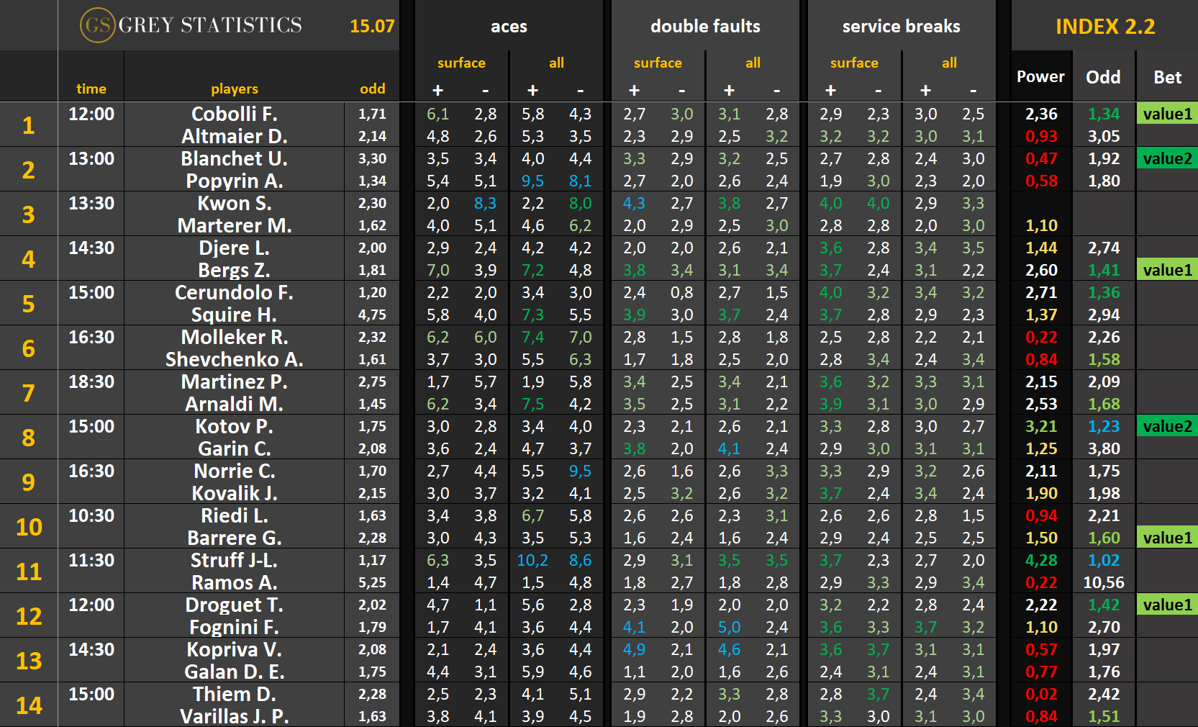This screenshot has width=1198, height=727.
Task: Click row number 7 in left column
Action: coord(29,393)
